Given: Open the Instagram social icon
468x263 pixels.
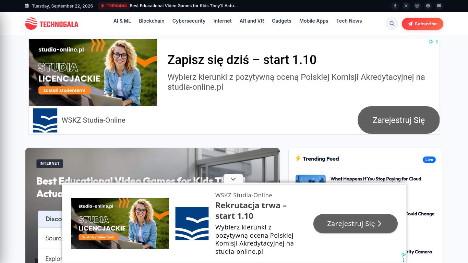Looking at the screenshot, I should [x=417, y=6].
